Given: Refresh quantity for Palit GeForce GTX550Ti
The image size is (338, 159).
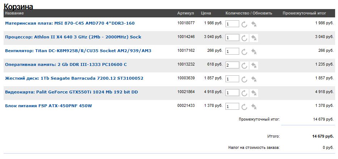Looking at the screenshot, I should point(244,93).
